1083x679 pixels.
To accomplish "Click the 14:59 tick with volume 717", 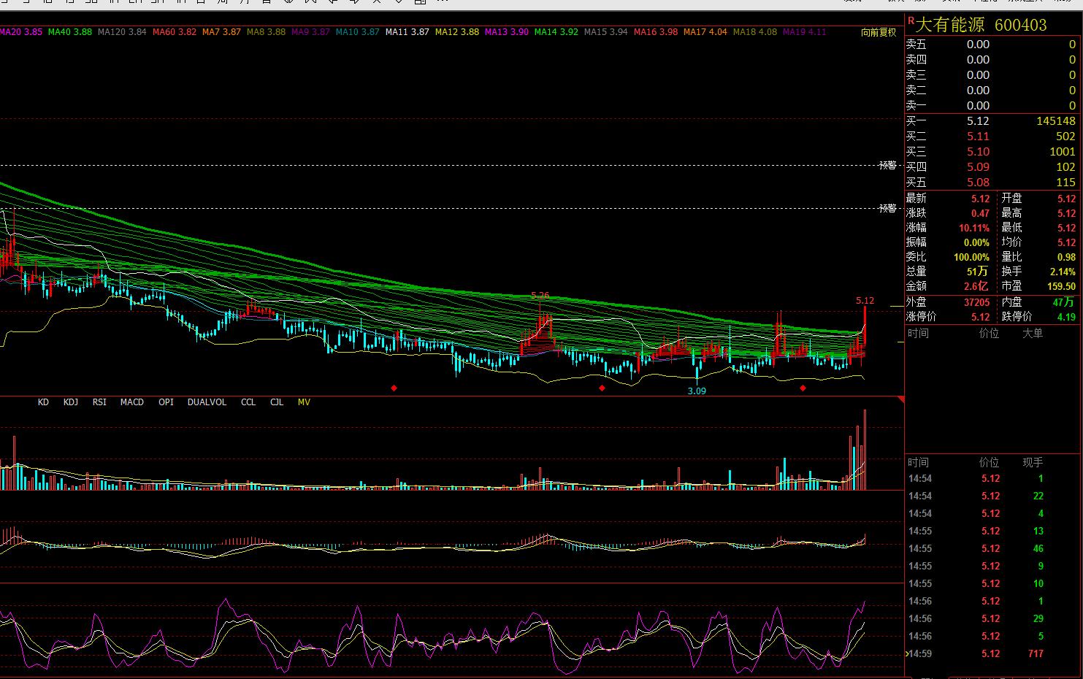I will (991, 653).
